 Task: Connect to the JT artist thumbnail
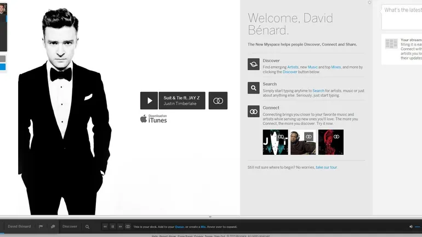point(281,137)
